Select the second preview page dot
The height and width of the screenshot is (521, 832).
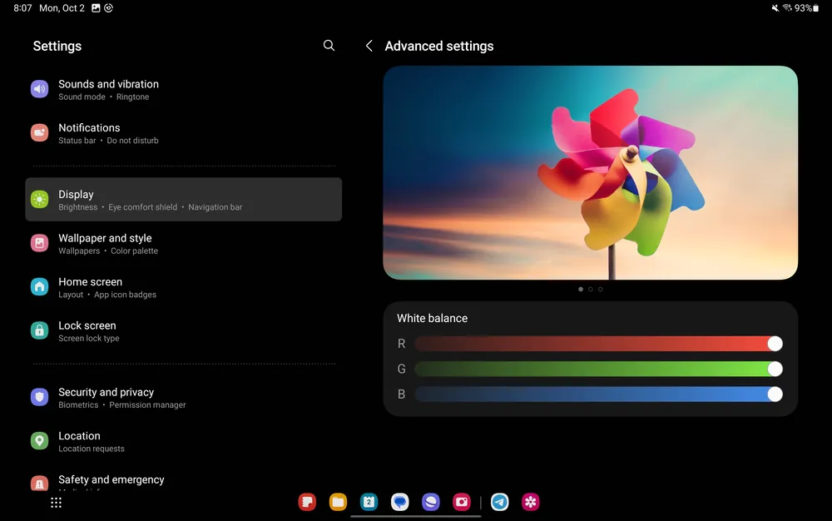[591, 289]
